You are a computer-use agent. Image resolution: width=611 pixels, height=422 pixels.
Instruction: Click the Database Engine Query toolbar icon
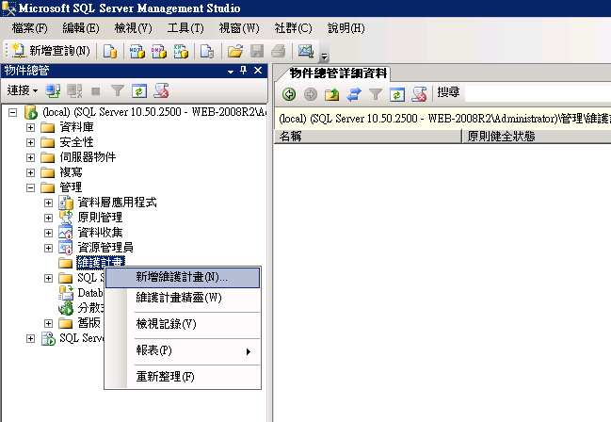pyautogui.click(x=110, y=51)
